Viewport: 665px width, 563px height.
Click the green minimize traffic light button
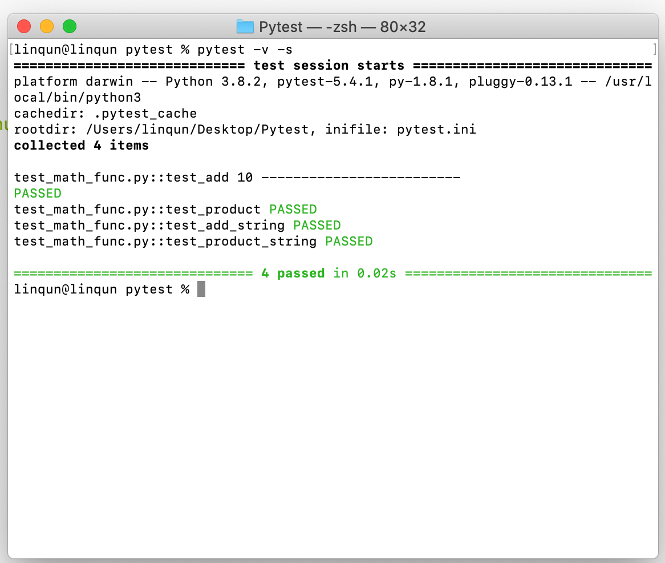69,26
